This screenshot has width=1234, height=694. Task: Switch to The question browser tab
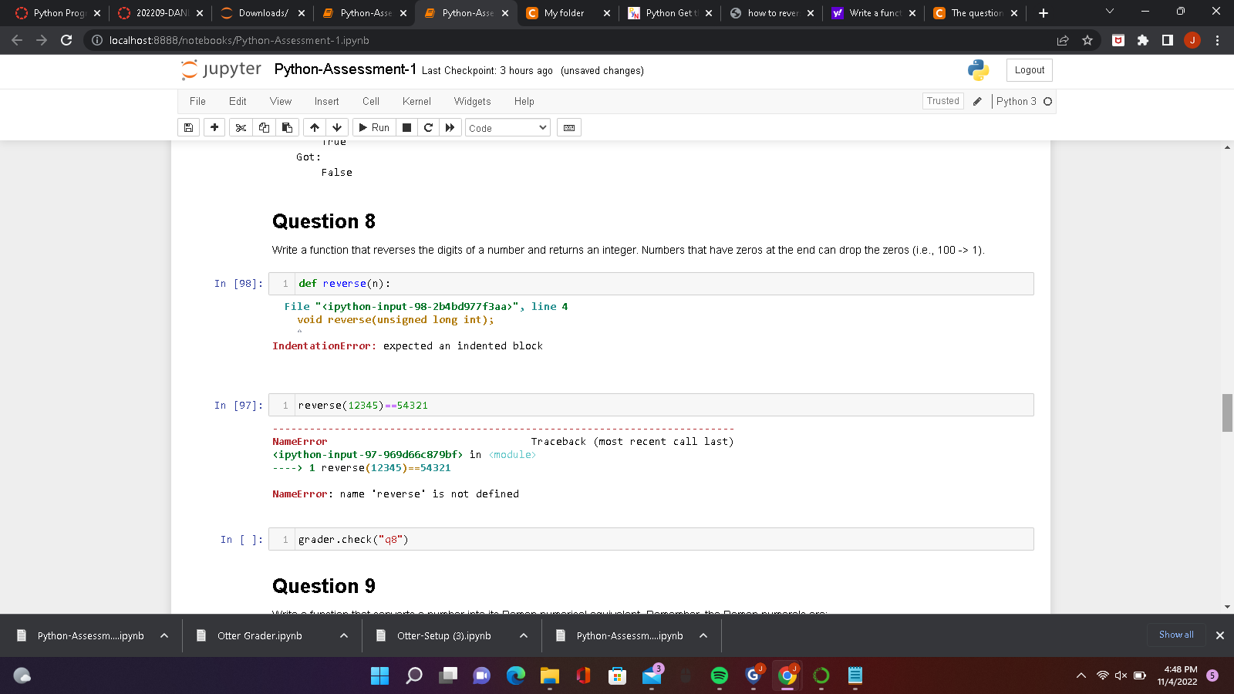click(976, 13)
